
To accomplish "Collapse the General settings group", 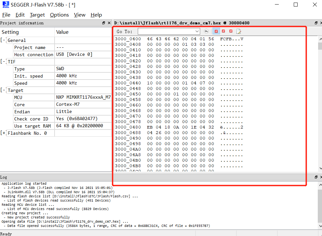I will click(x=3, y=40).
